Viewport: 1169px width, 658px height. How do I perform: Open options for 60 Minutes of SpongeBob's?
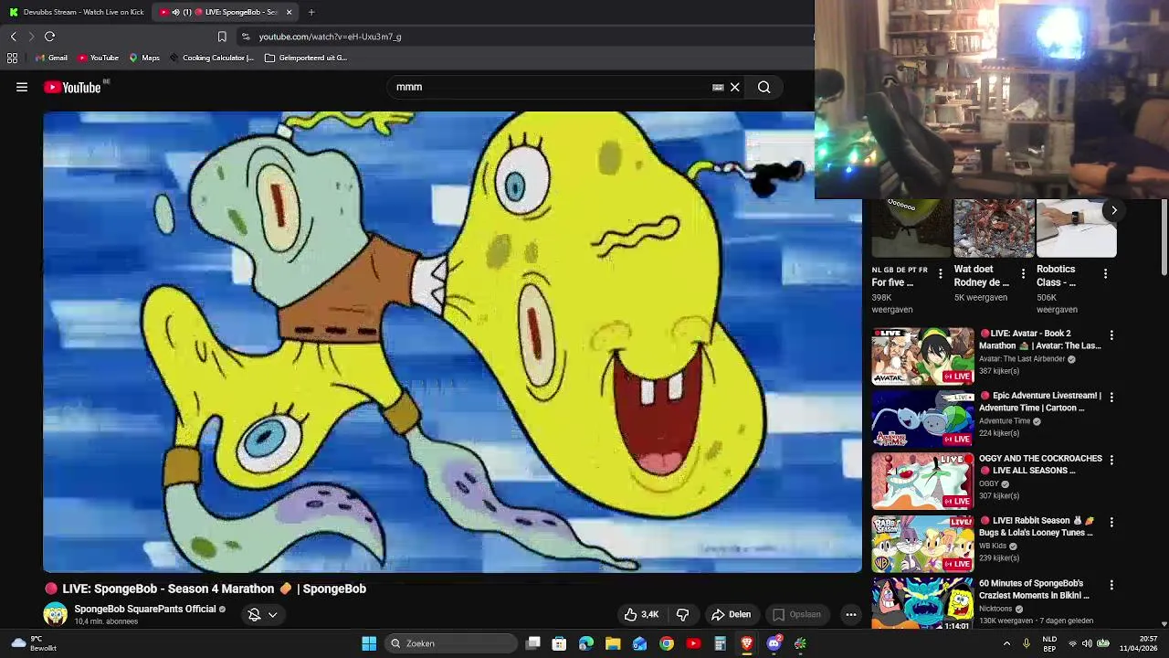coord(1111,585)
